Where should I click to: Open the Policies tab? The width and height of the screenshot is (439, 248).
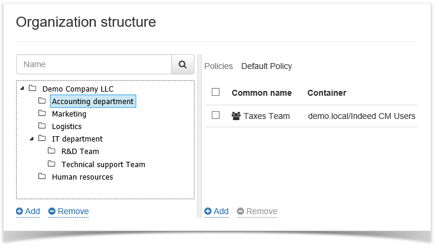[x=218, y=66]
